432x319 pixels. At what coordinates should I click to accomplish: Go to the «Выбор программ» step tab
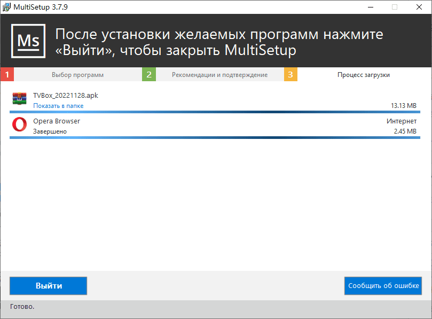coord(77,75)
